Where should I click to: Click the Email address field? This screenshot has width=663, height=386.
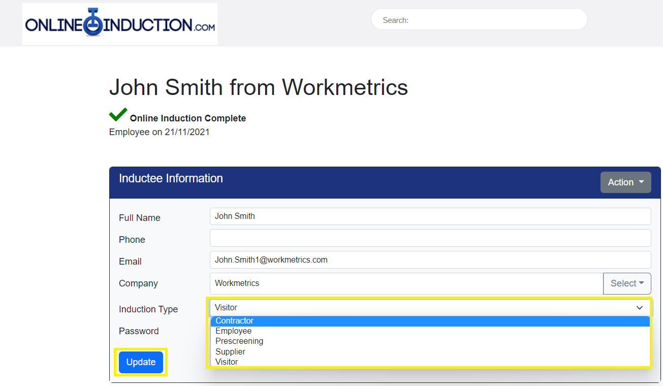click(x=430, y=260)
